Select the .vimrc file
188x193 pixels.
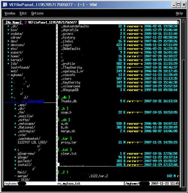pos(66,79)
